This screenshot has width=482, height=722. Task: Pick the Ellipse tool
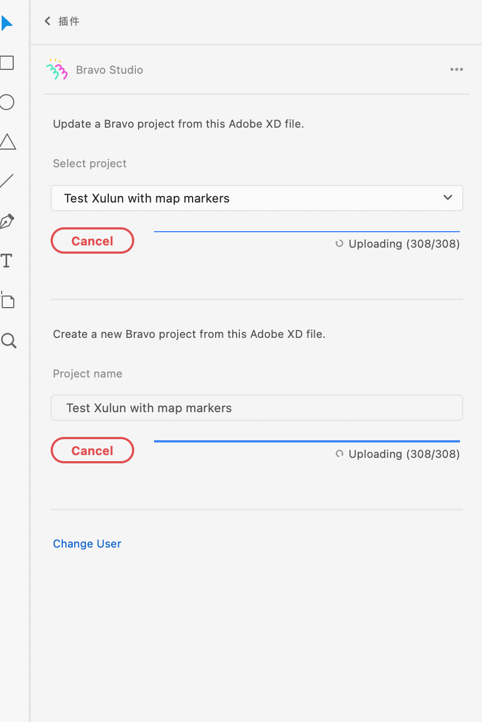coord(7,102)
